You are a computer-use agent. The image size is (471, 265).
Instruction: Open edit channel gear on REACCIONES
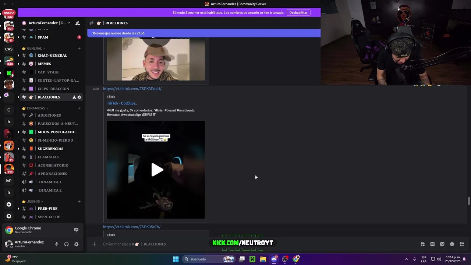tap(79, 97)
